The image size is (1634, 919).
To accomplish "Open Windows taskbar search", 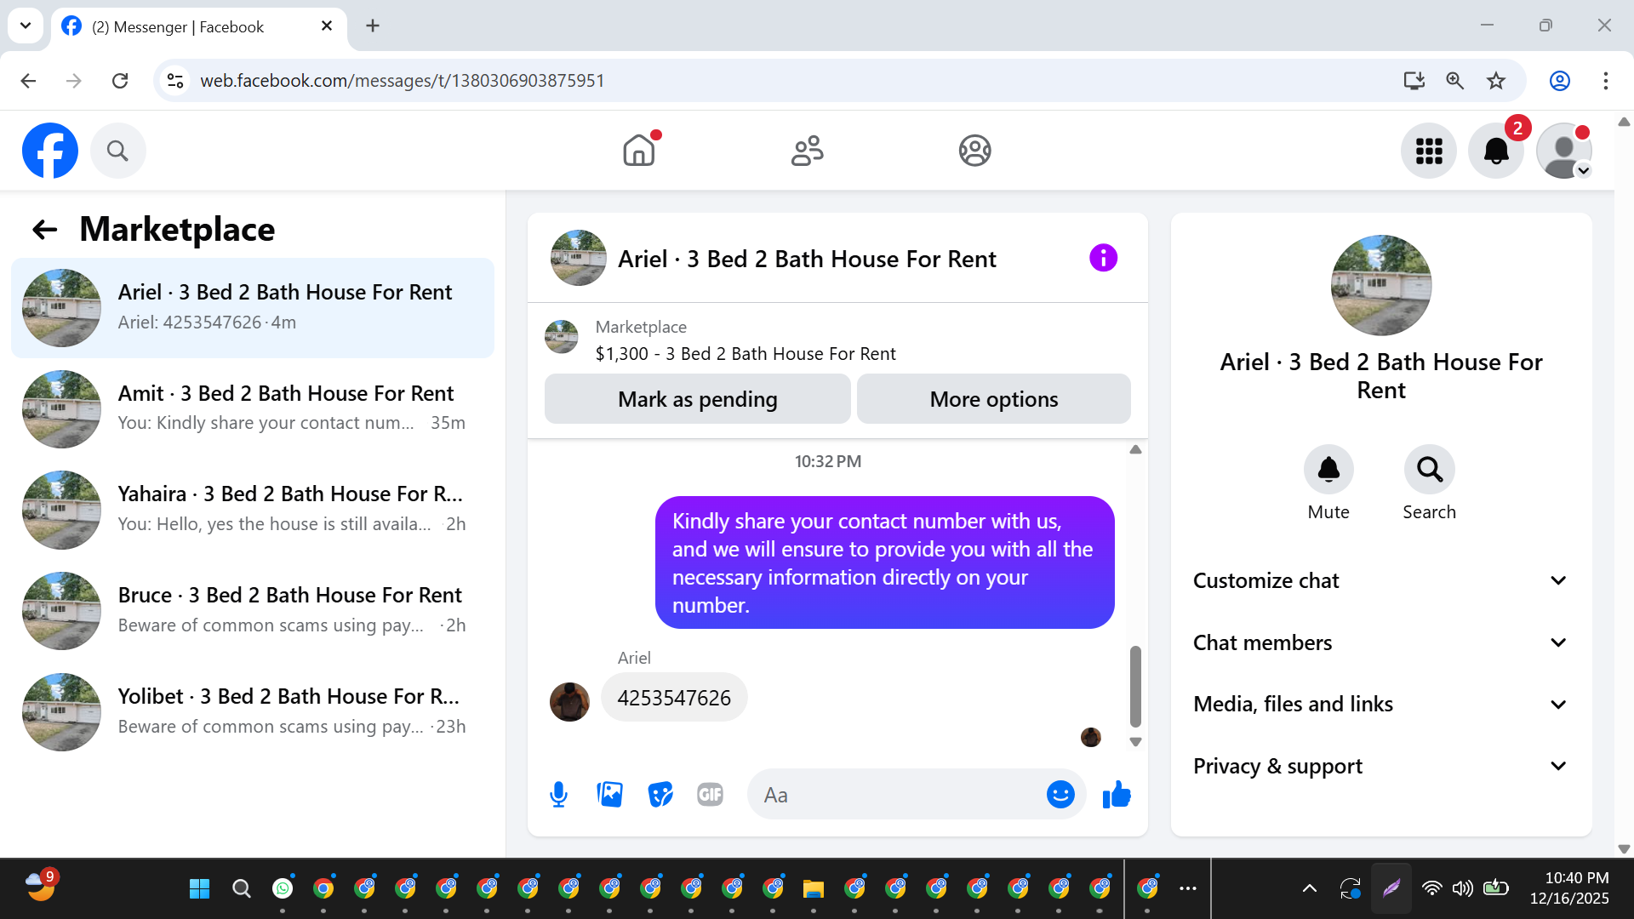I will click(x=242, y=889).
